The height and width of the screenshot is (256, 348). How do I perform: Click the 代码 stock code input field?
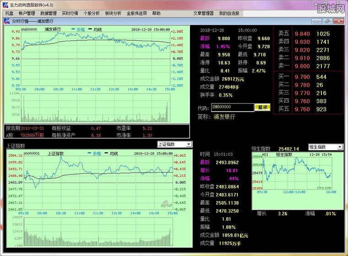click(232, 107)
